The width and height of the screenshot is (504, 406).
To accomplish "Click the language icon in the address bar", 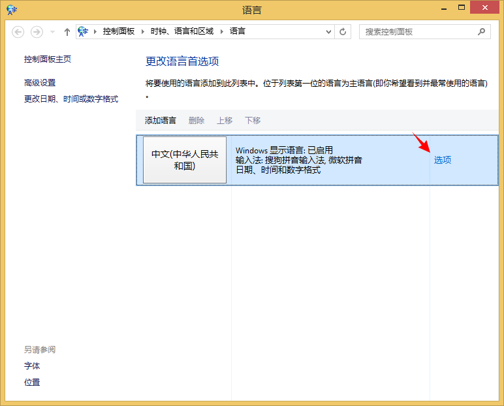I will [x=83, y=31].
